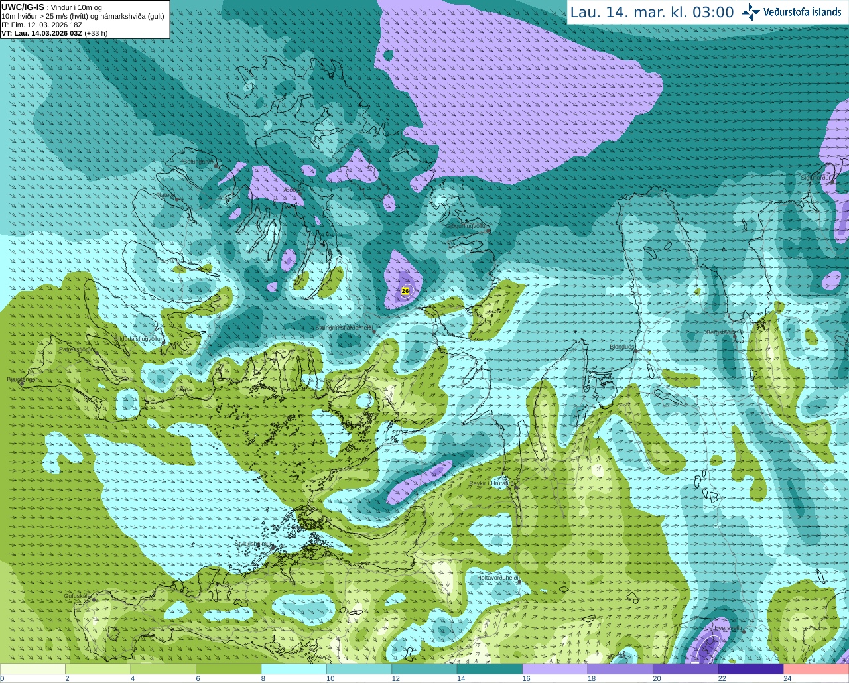The height and width of the screenshot is (683, 849).
Task: Click the Bolungarvík station dot
Action: 217,166
